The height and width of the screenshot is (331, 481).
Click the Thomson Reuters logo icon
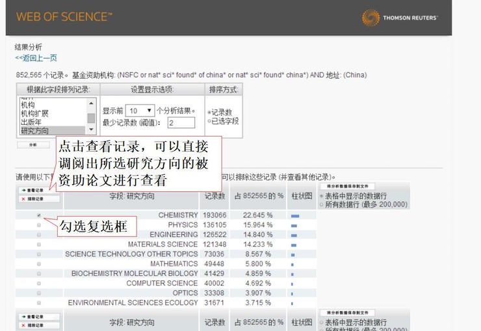pyautogui.click(x=370, y=18)
